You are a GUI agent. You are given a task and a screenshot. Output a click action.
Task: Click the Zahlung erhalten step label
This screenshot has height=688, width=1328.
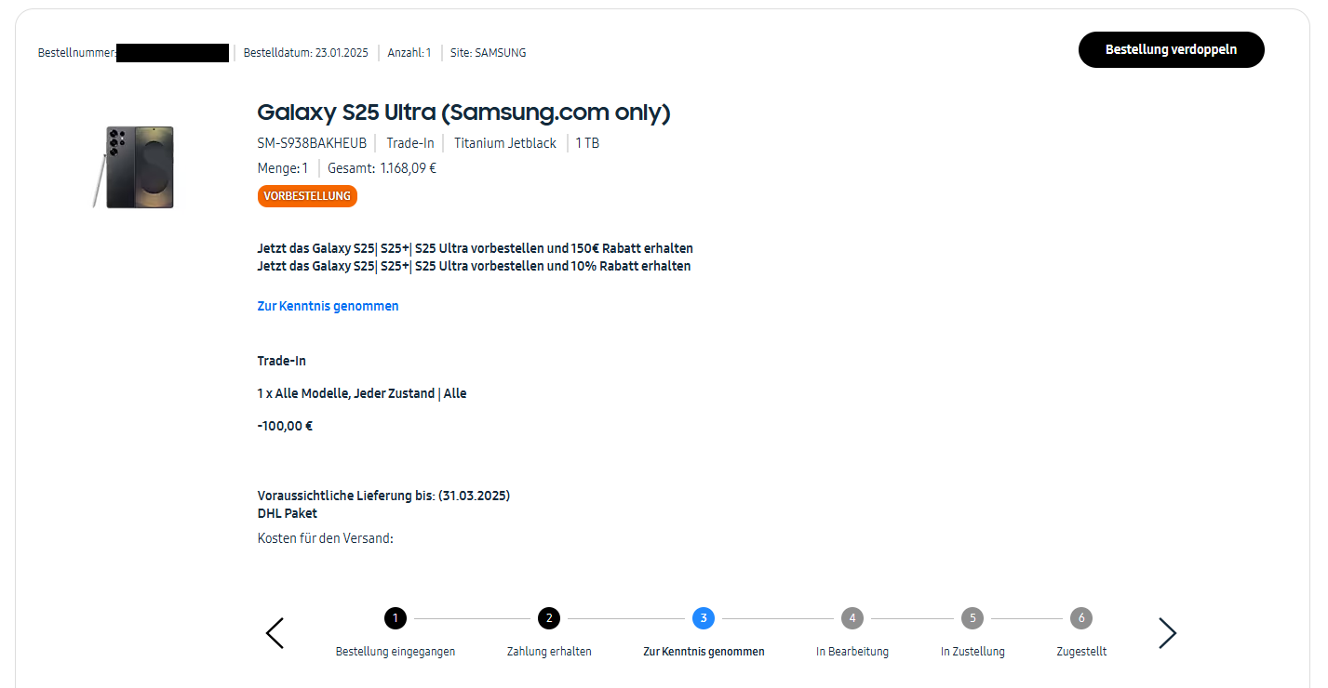[549, 652]
